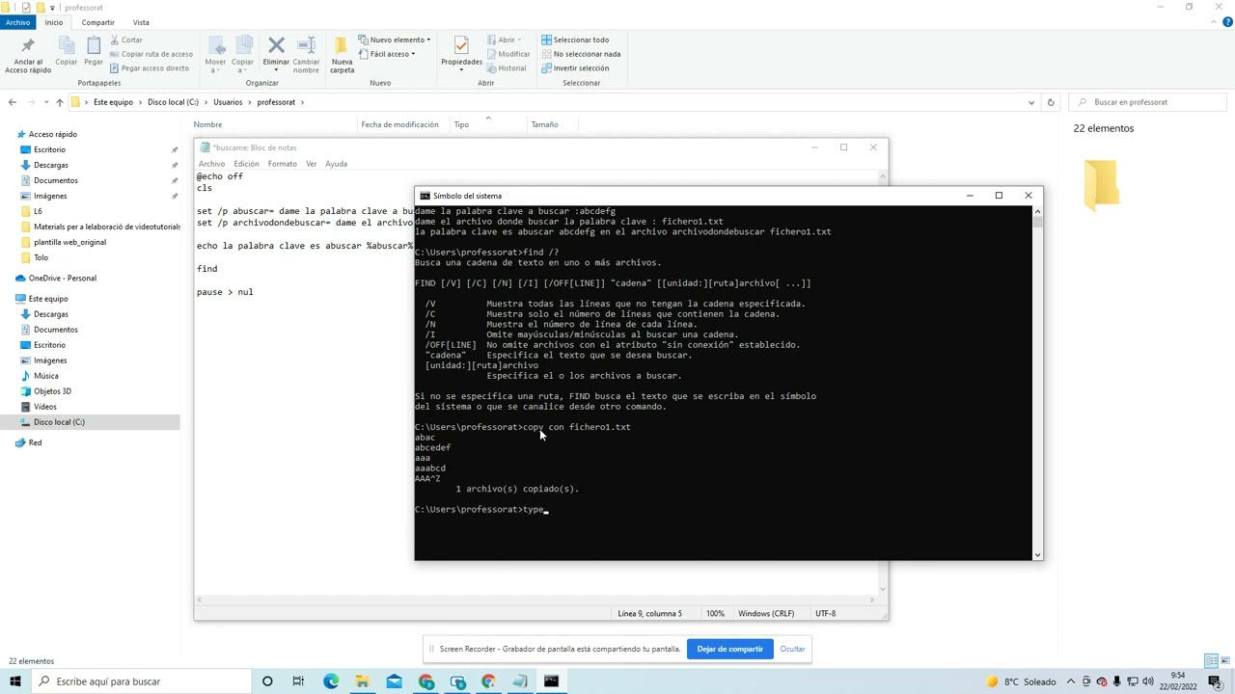Open Música folder in sidebar
The width and height of the screenshot is (1235, 694).
click(x=45, y=376)
